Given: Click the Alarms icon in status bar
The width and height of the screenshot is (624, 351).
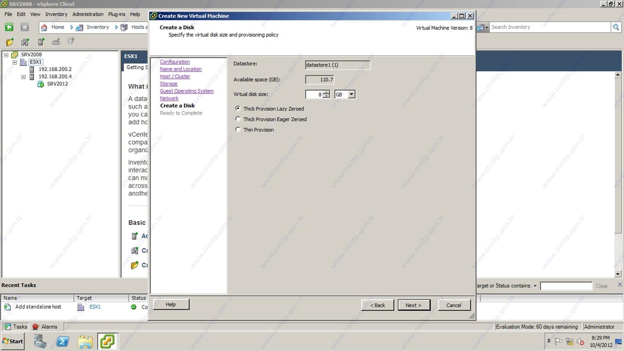Looking at the screenshot, I should pos(35,327).
